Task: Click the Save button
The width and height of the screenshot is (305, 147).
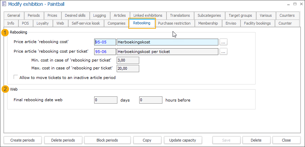Action: pos(226,140)
